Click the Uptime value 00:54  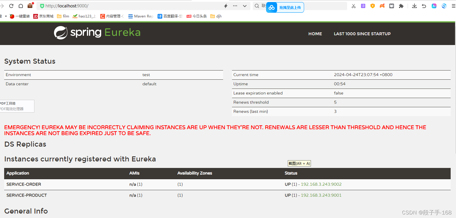click(340, 84)
